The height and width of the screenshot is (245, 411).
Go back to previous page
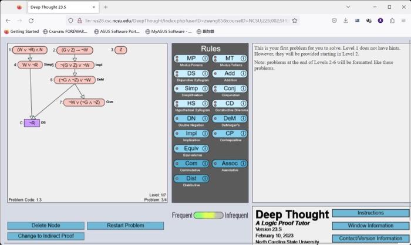coord(8,21)
